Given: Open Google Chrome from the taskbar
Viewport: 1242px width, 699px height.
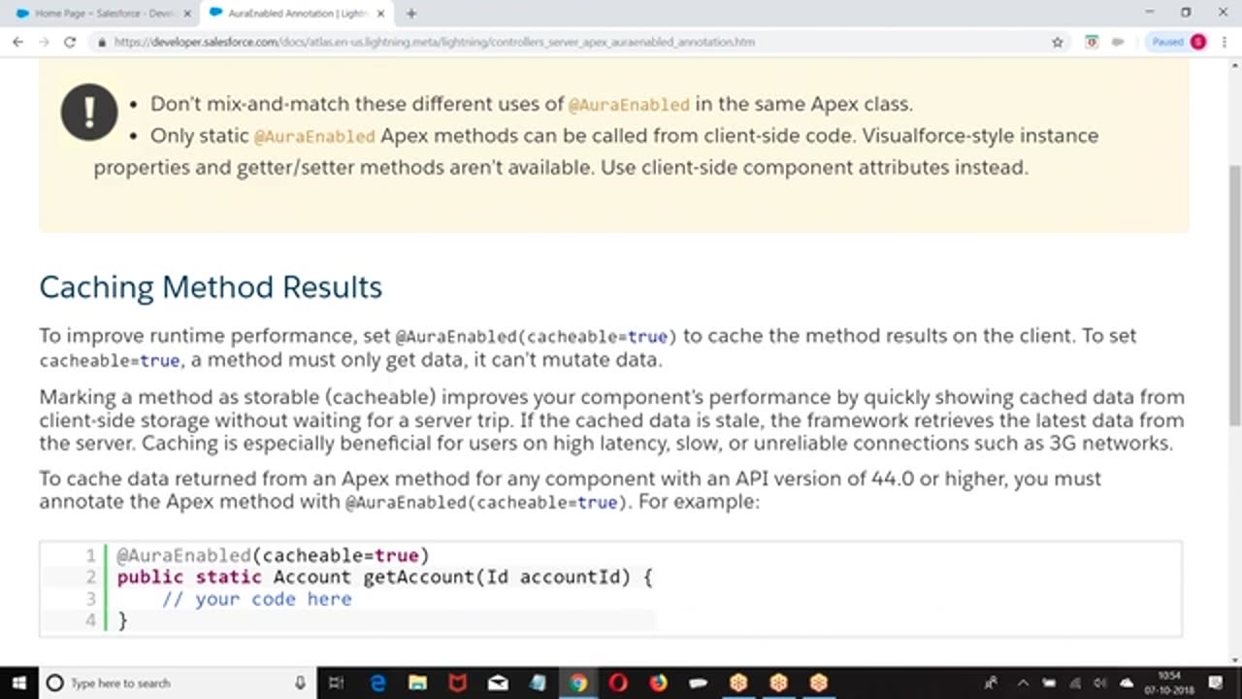Looking at the screenshot, I should click(578, 682).
